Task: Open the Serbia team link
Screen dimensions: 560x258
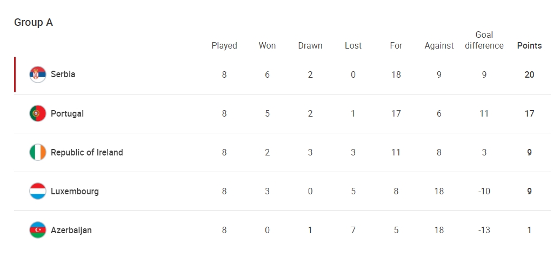Action: [63, 74]
